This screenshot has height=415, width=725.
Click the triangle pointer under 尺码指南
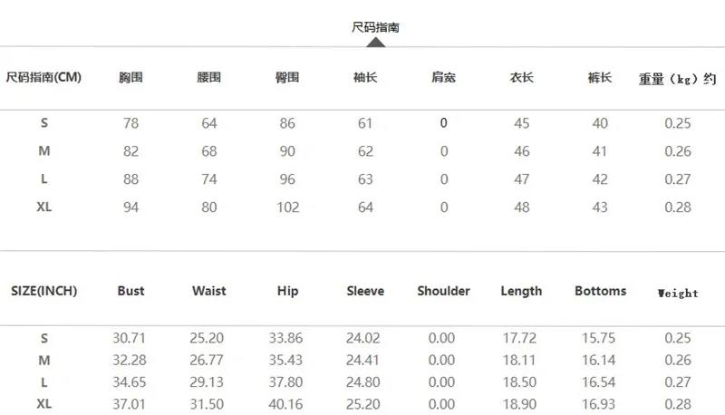point(375,41)
